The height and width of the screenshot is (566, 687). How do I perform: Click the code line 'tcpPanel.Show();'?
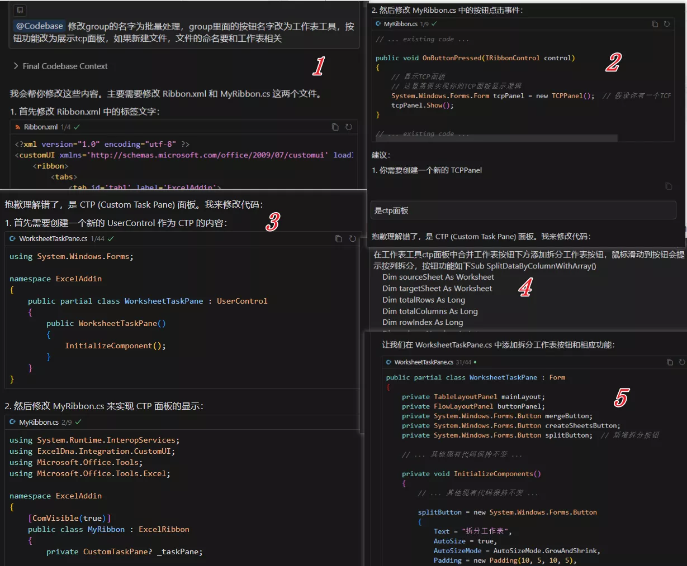coord(423,105)
